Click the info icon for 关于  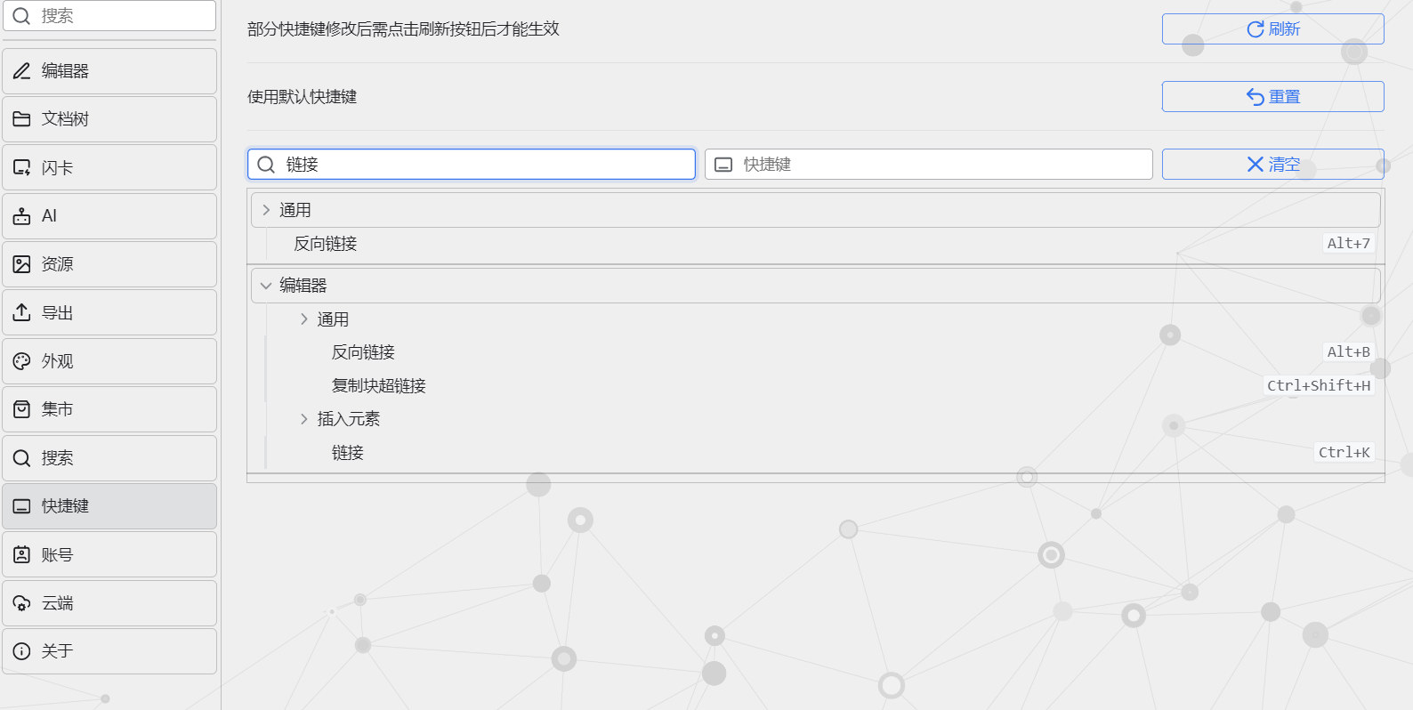coord(22,651)
